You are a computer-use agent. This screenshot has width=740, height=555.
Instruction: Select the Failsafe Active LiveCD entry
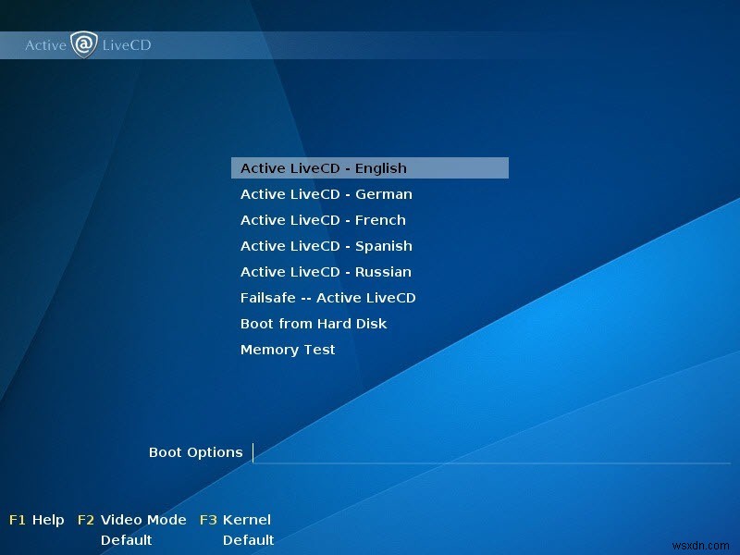pos(327,298)
